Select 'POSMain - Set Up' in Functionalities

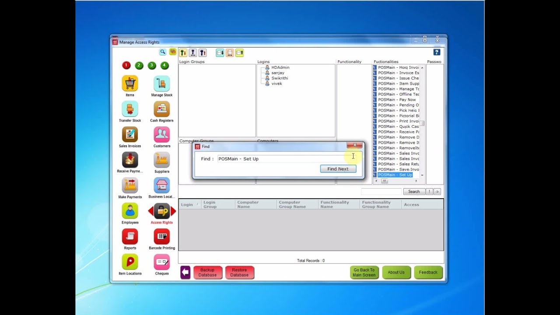[395, 175]
